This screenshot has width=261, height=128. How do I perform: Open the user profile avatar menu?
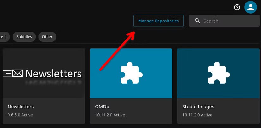click(x=250, y=7)
